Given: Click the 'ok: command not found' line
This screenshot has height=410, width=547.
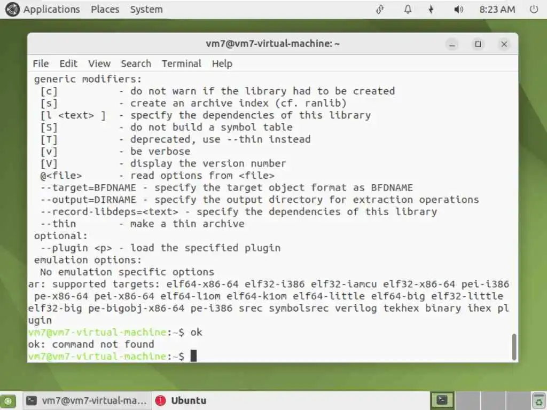Looking at the screenshot, I should pos(91,344).
